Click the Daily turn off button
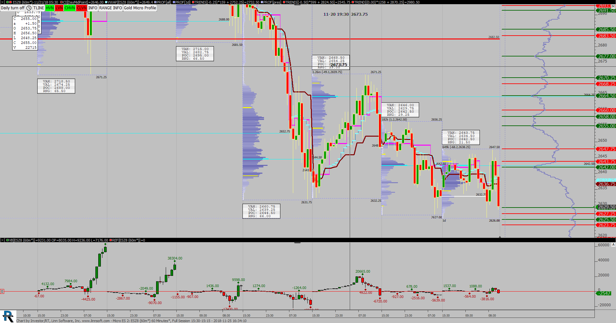This screenshot has height=323, width=616. click(x=13, y=8)
